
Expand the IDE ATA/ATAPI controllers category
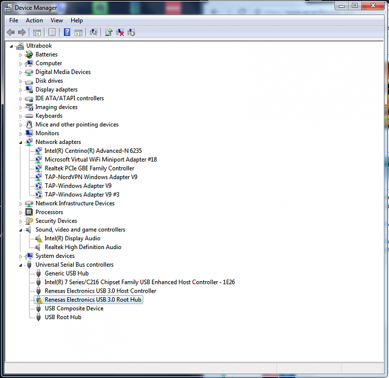click(x=21, y=98)
